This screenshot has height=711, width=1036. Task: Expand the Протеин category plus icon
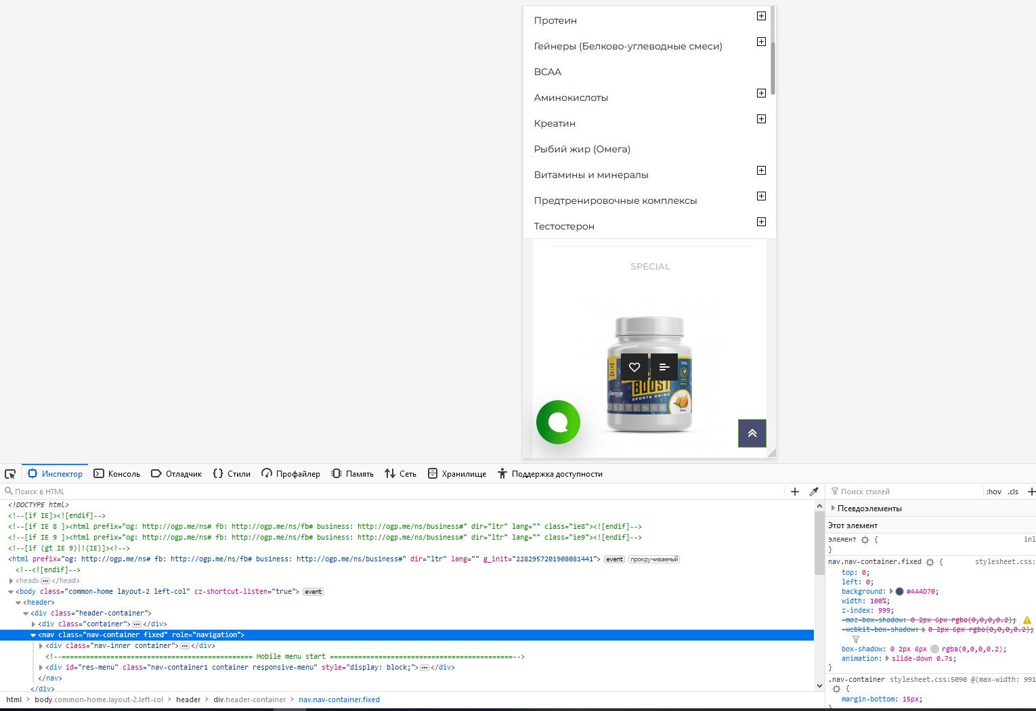click(x=761, y=16)
